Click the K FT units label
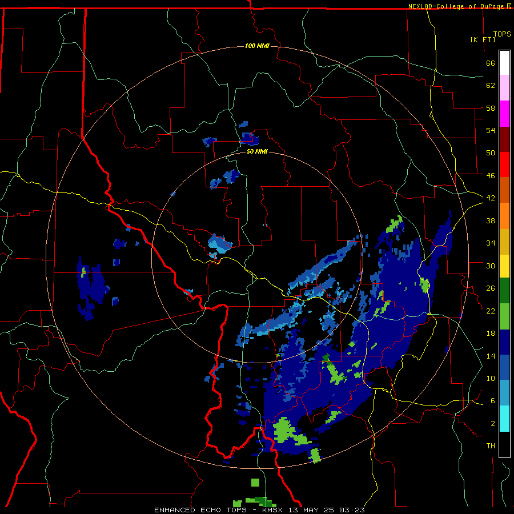The width and height of the screenshot is (514, 514). [483, 39]
